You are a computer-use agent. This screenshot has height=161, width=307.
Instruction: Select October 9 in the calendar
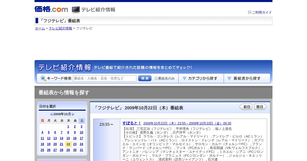point(75,132)
